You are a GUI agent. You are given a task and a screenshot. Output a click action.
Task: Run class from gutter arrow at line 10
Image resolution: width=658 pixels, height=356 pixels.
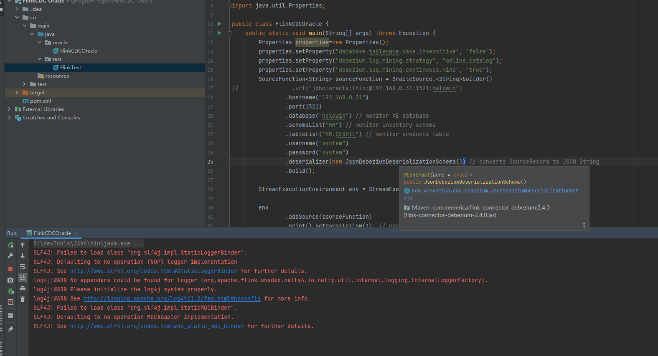click(219, 24)
